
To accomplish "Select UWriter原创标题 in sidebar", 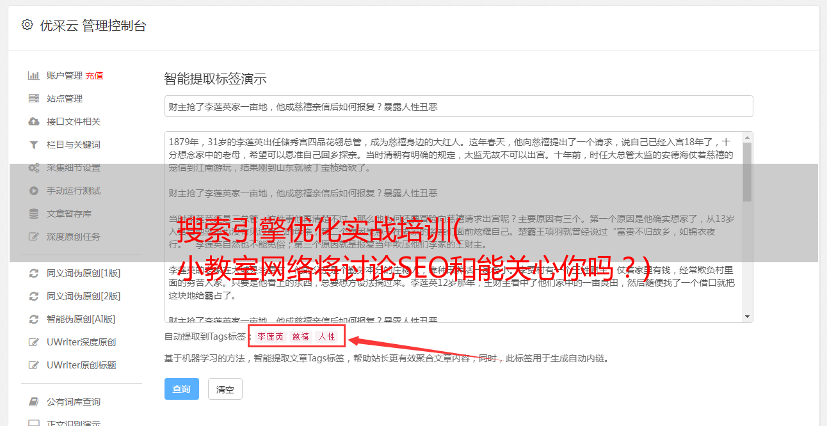I will (x=81, y=365).
